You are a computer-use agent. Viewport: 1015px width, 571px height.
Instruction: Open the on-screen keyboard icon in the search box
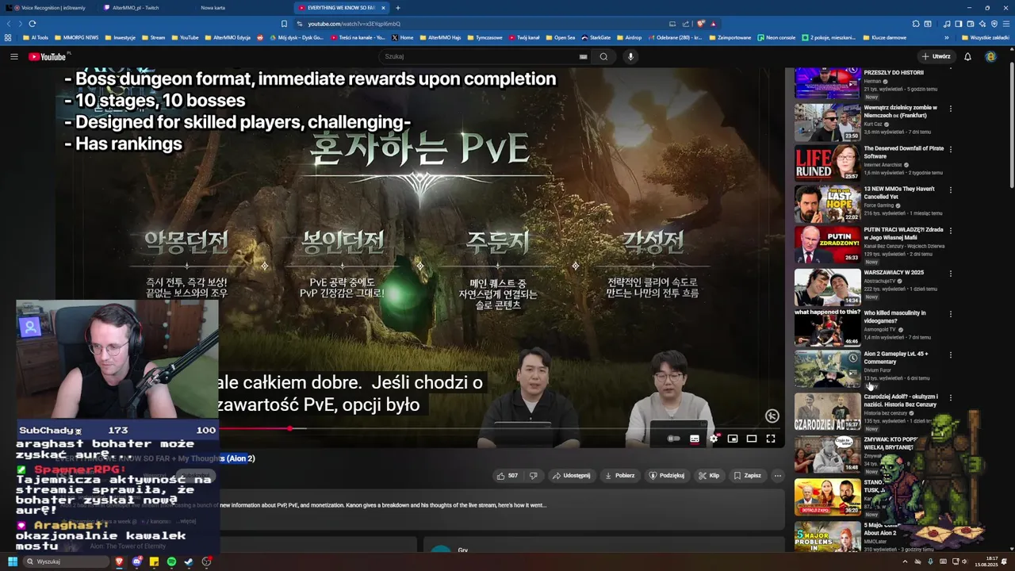click(583, 56)
